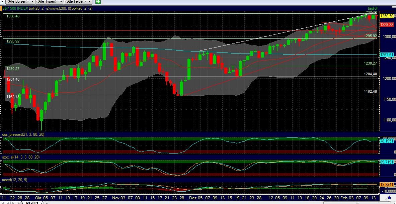
Task: Open the <Alle Felder> dropdown
Action: (78, 2)
